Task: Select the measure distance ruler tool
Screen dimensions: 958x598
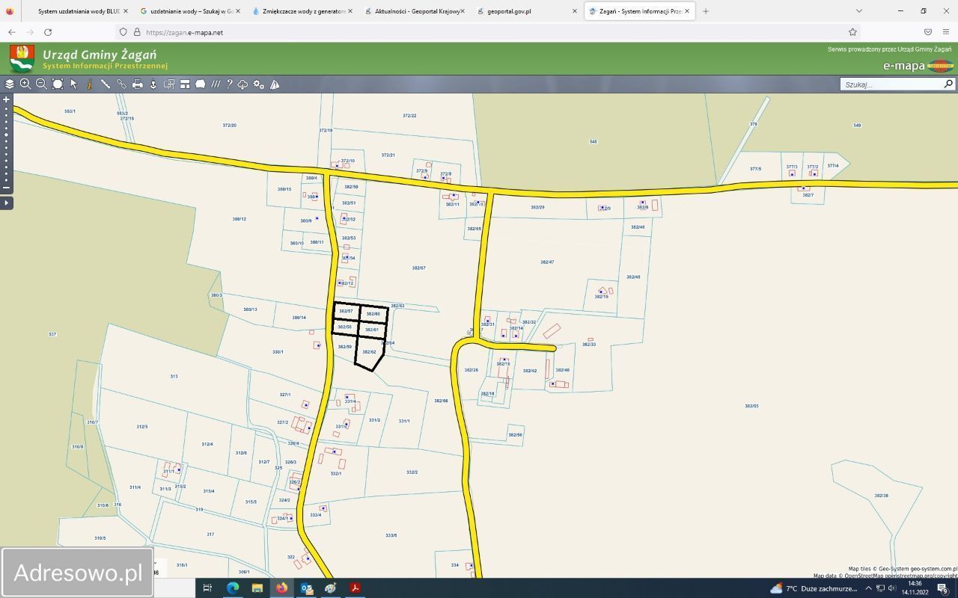Action: tap(106, 84)
